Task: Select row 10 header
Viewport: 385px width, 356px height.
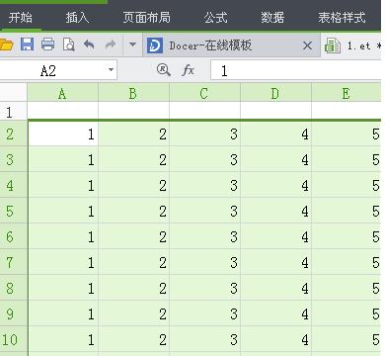Action: tap(13, 339)
